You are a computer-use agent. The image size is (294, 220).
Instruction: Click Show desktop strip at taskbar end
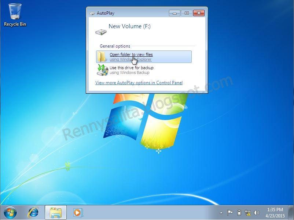pos(291,213)
